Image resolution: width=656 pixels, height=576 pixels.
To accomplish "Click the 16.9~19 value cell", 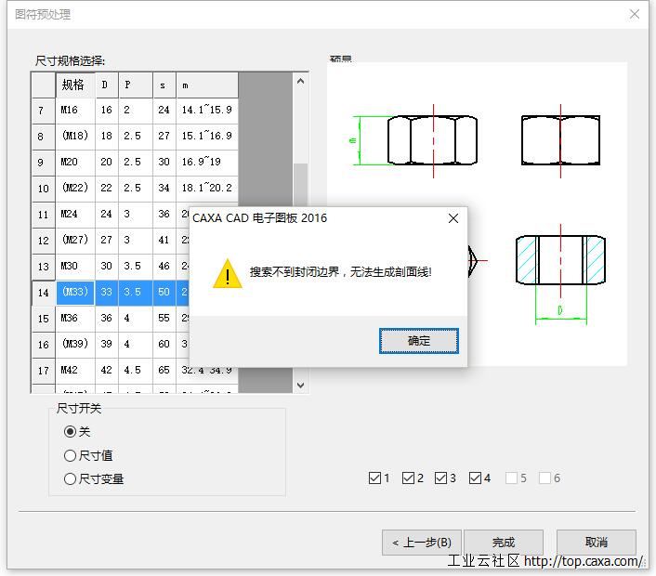I will (x=207, y=163).
